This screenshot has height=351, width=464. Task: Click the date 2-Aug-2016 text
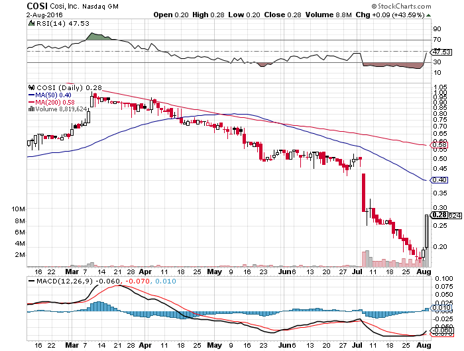44,15
